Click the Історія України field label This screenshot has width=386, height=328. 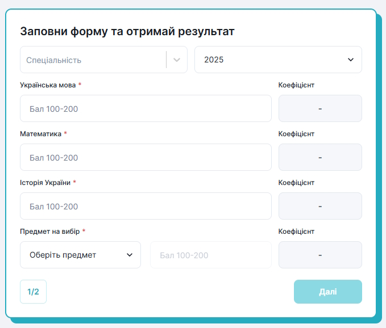[45, 183]
